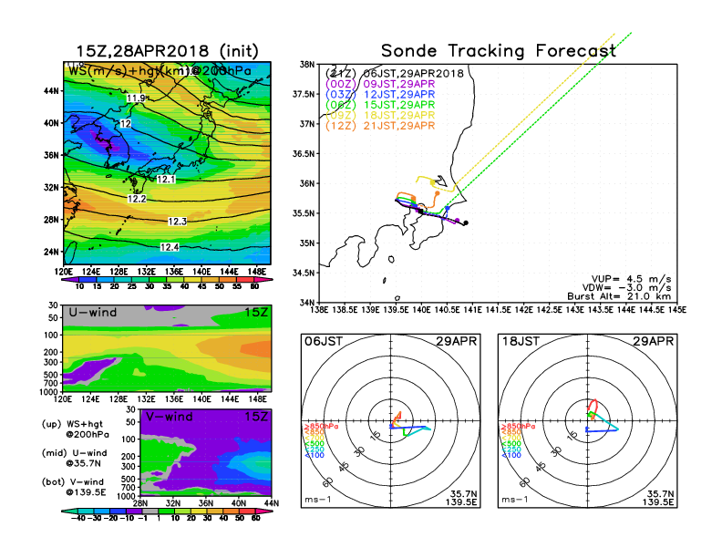Click the "V-wind" cross-section label

pyautogui.click(x=169, y=417)
